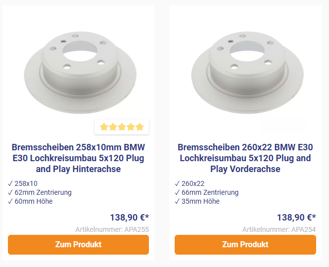Viewport: 329px width, 267px height.
Task: Click the 138,90 € price of item APA254
Action: click(x=296, y=218)
